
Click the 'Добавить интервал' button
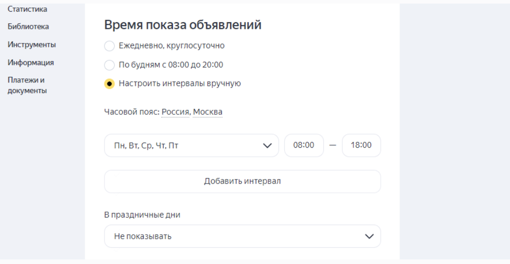tap(242, 181)
